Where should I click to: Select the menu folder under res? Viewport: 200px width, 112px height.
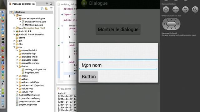tap(23, 76)
